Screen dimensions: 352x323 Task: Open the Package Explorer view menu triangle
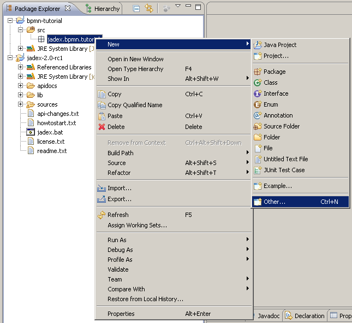click(177, 6)
